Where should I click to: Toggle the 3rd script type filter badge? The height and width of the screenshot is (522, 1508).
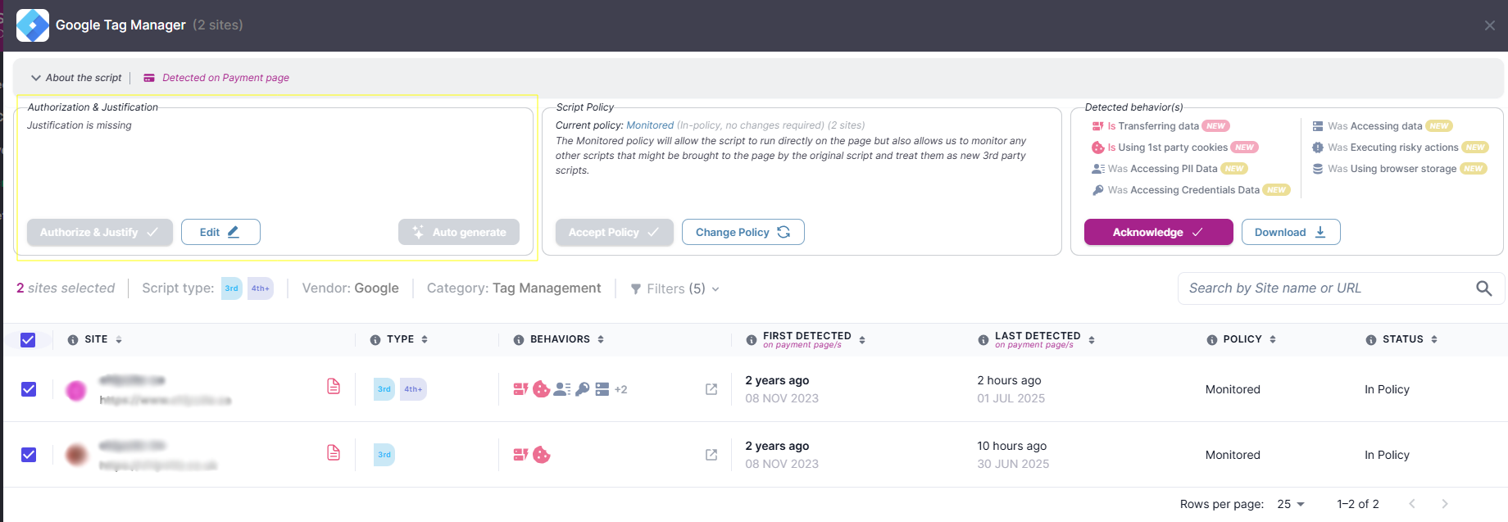click(232, 288)
